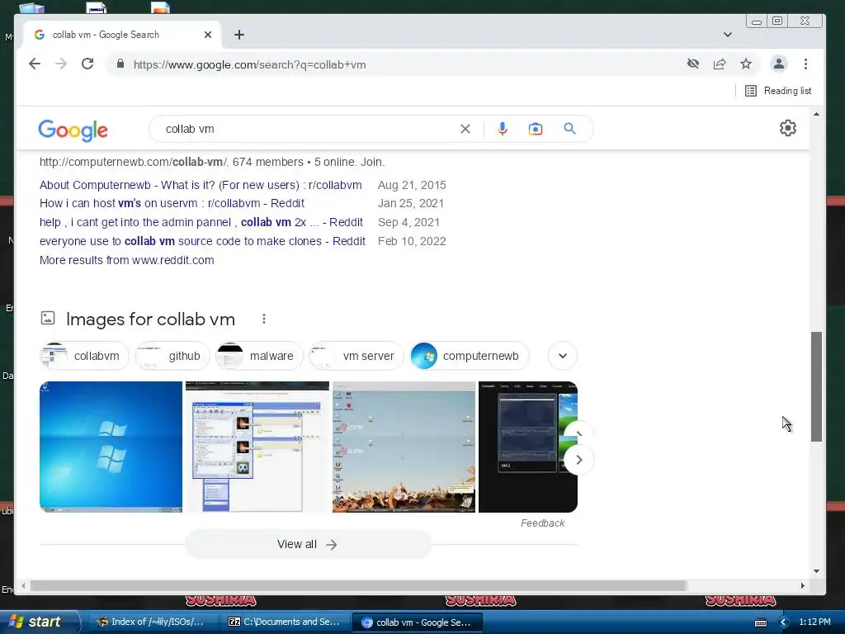Click the horizontal scroll left arrow

(x=23, y=585)
